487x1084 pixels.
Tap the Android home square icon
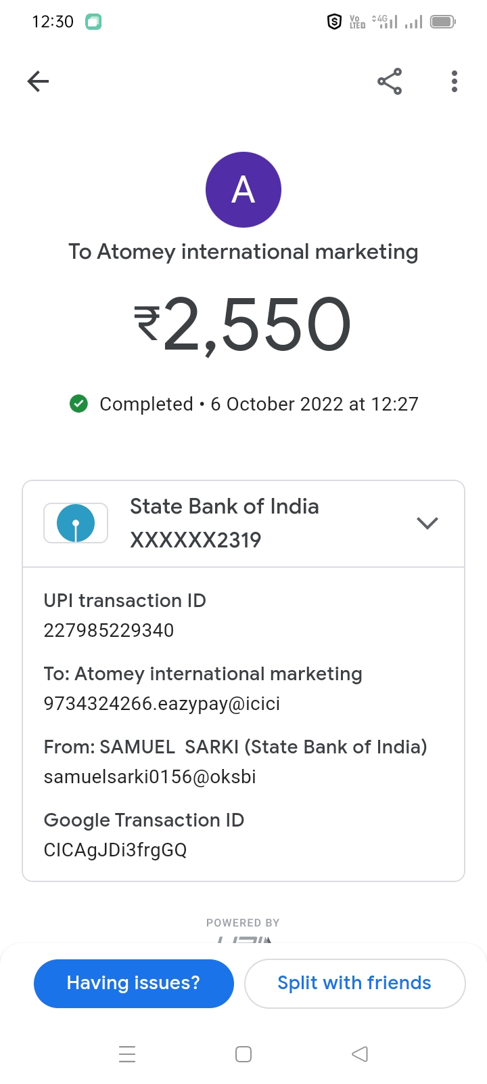tap(243, 1054)
